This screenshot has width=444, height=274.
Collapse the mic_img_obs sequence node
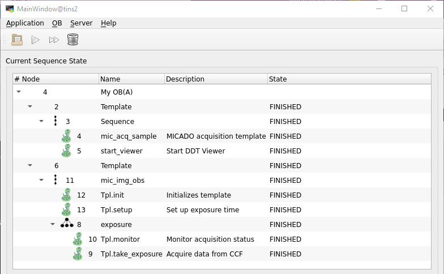[x=41, y=180]
